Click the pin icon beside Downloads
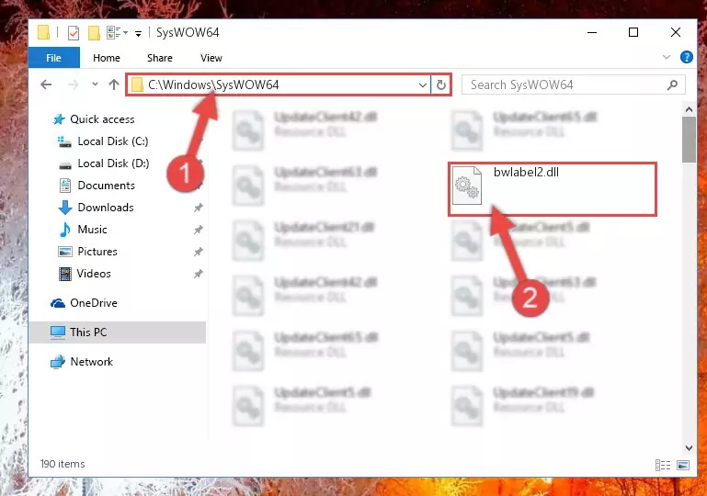This screenshot has height=496, width=707. click(x=198, y=208)
